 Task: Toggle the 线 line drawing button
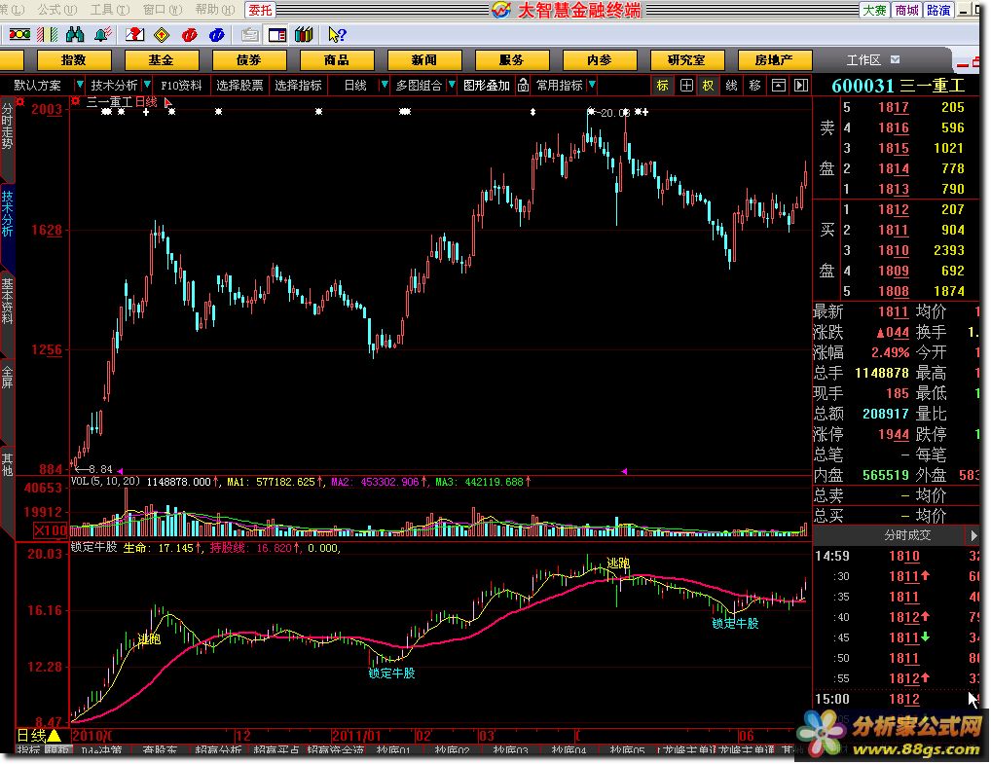pos(731,85)
